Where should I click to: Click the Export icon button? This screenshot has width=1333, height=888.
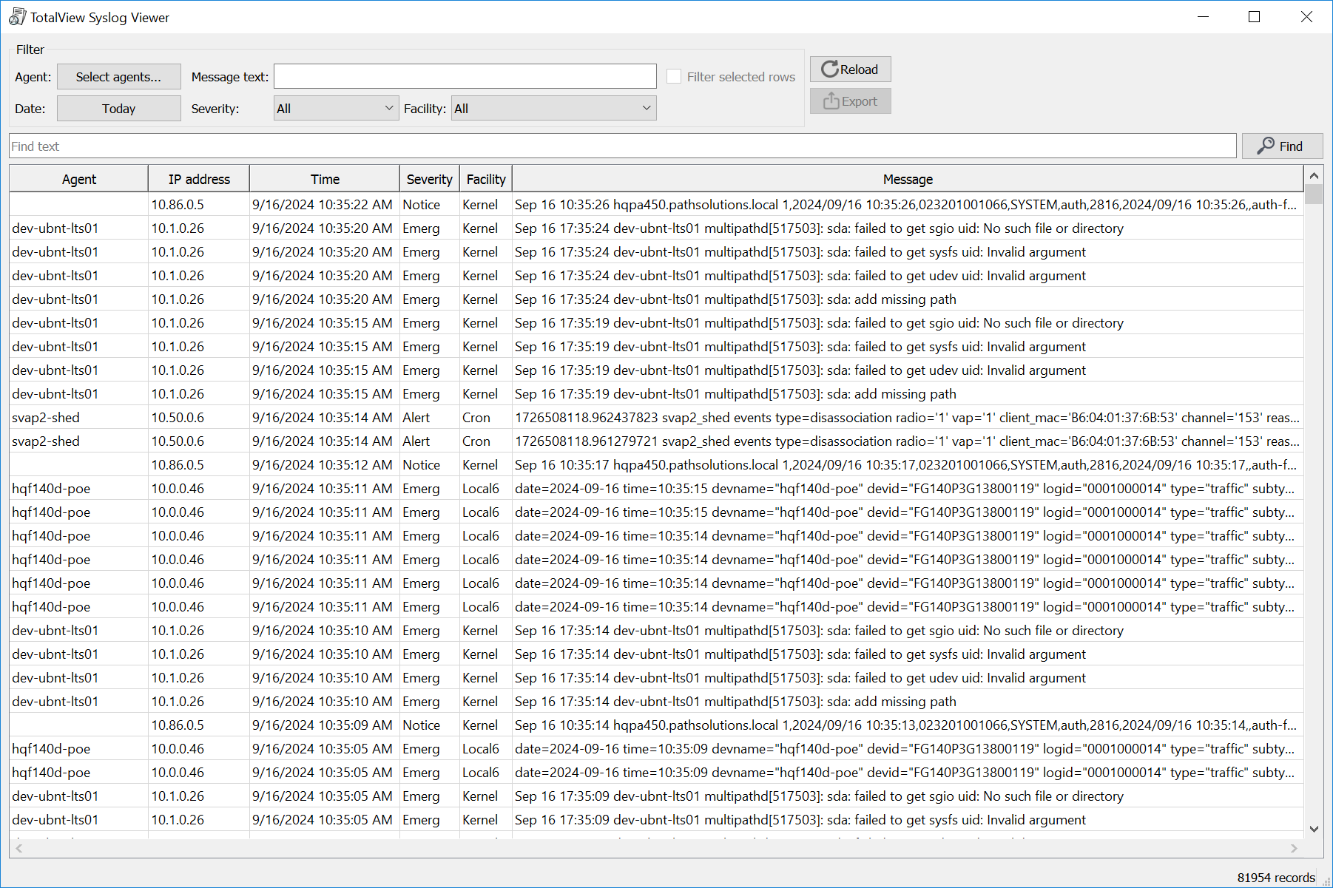pos(831,101)
